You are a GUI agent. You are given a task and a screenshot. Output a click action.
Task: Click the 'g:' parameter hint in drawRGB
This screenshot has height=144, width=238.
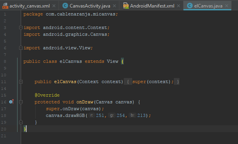[x=112, y=115]
